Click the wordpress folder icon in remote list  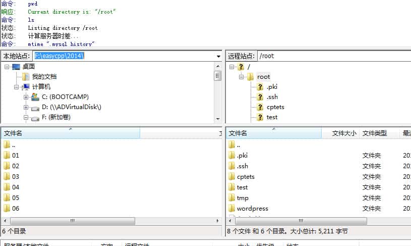click(x=232, y=209)
